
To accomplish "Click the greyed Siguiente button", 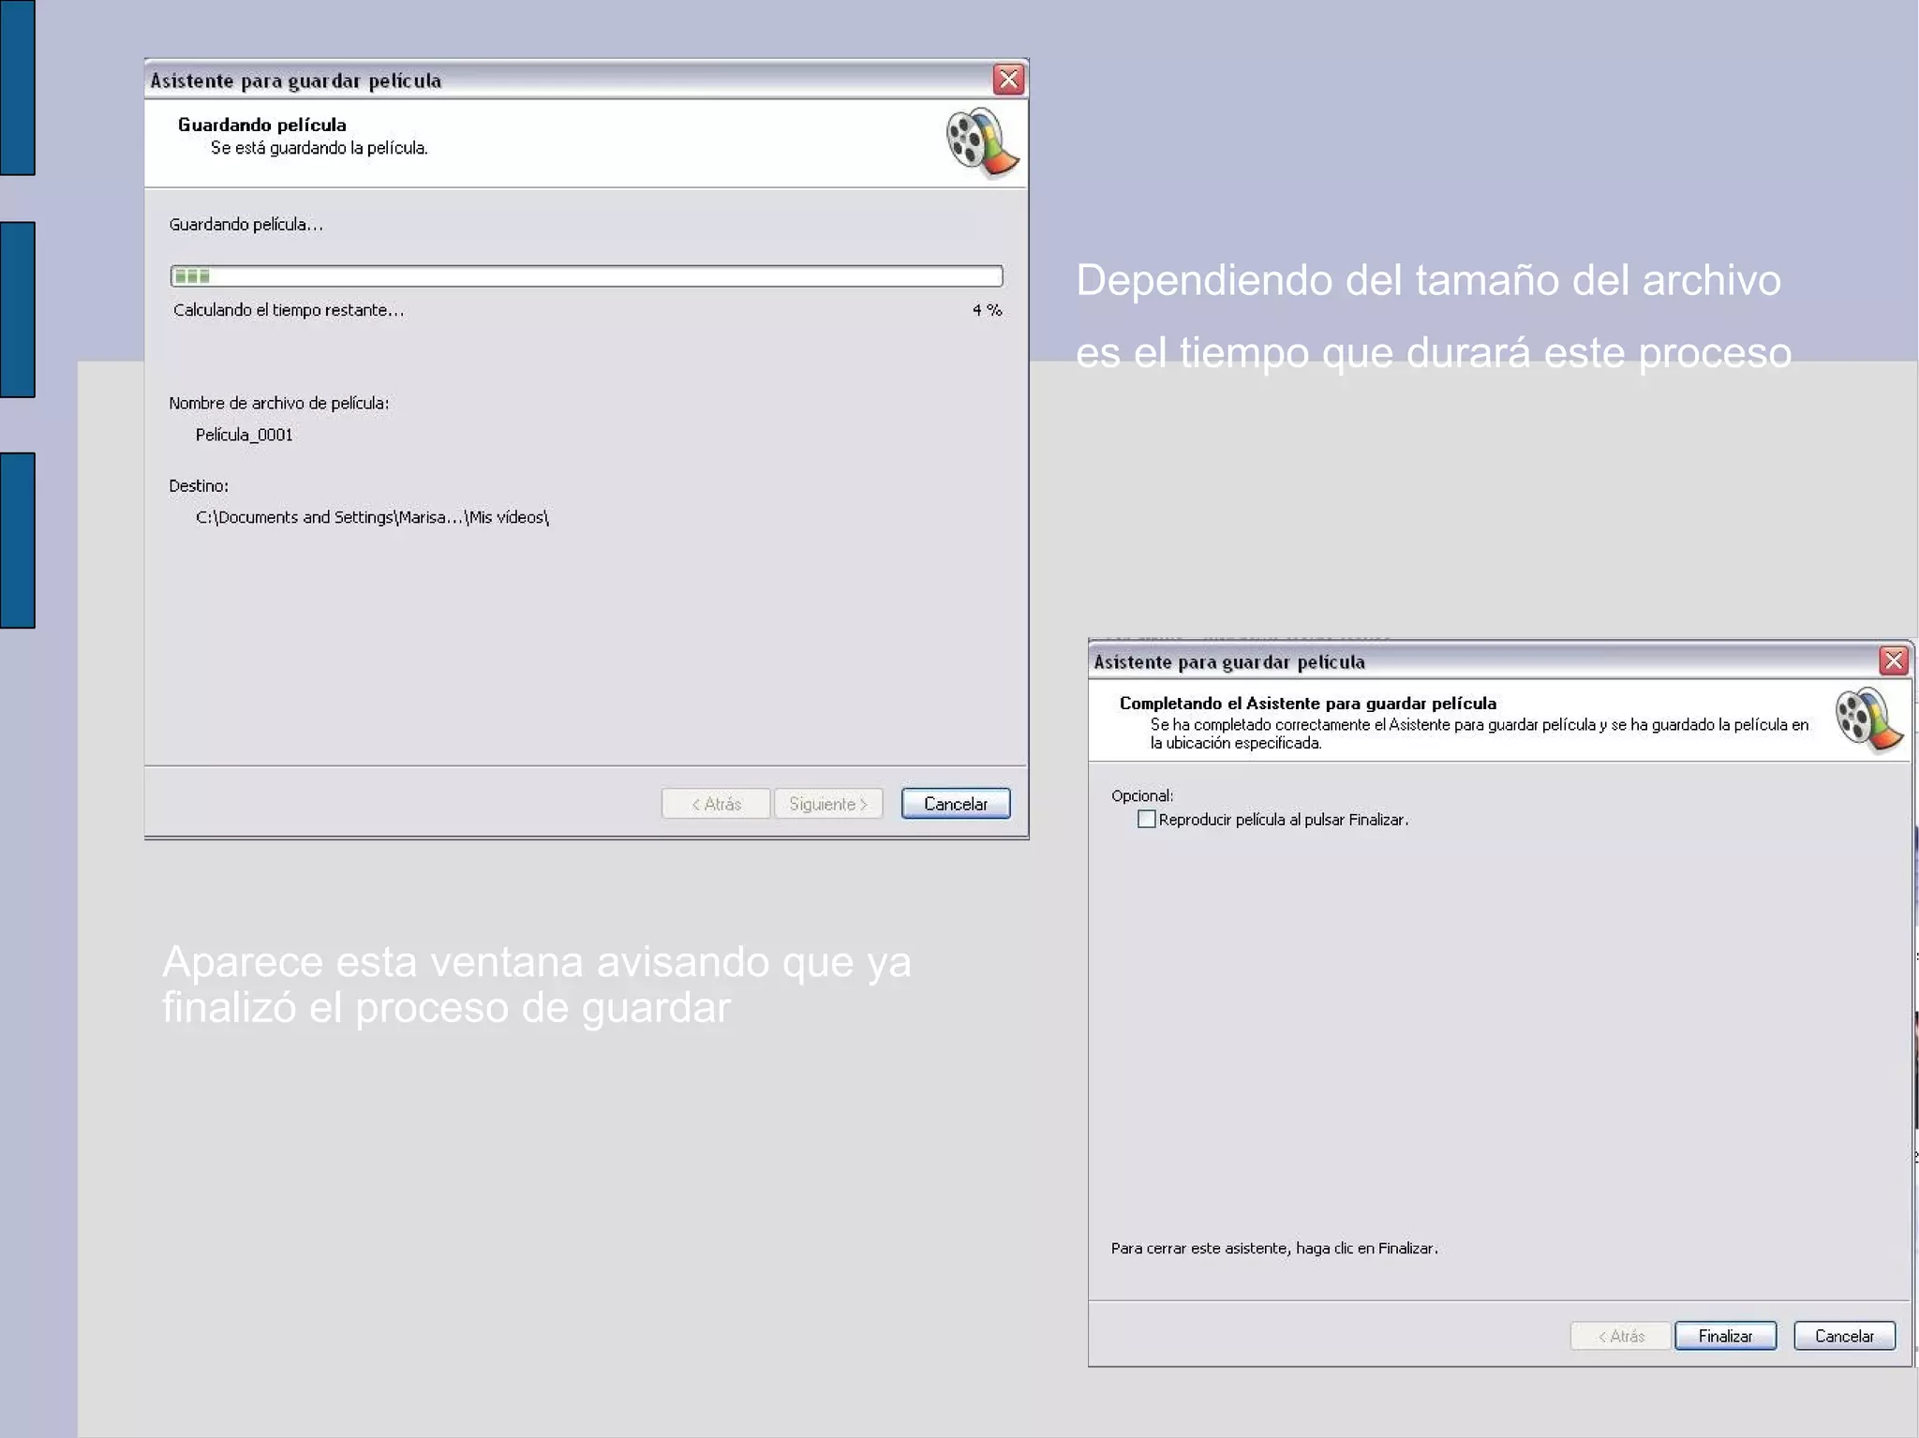I will click(828, 804).
